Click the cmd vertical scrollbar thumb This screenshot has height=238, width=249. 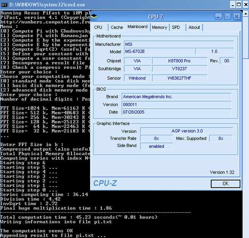246,38
